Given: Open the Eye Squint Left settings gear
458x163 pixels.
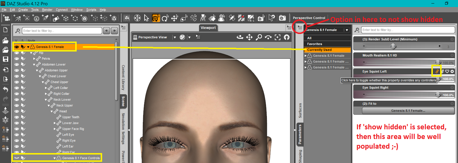Looking at the screenshot, I should coord(452,71).
